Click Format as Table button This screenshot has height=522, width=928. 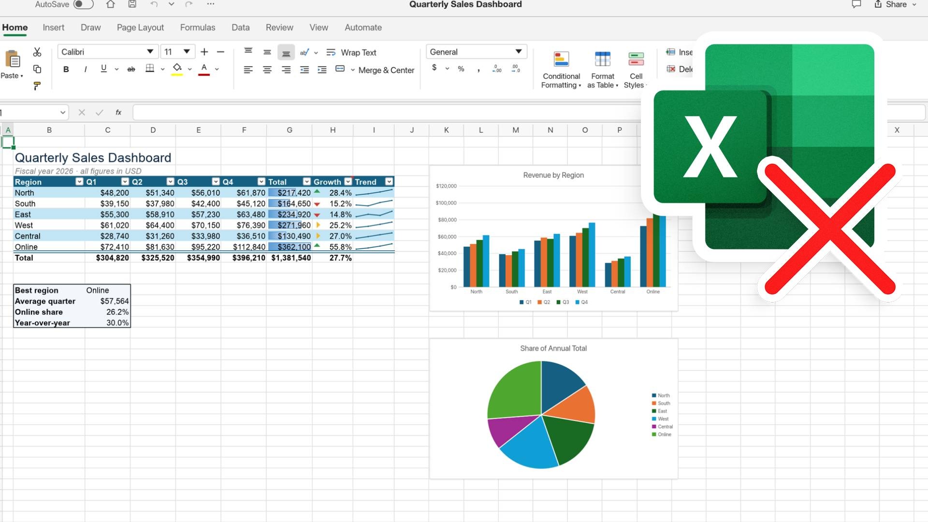603,70
